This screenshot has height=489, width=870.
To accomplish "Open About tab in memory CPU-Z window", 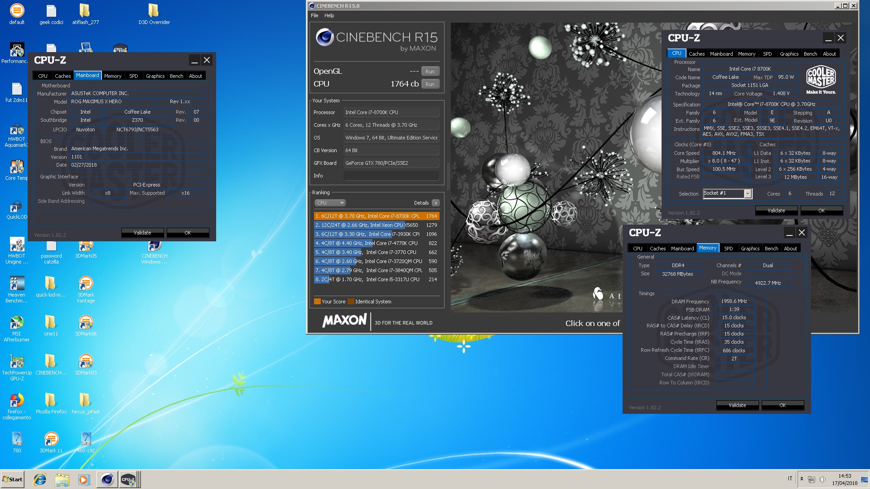I will (790, 249).
